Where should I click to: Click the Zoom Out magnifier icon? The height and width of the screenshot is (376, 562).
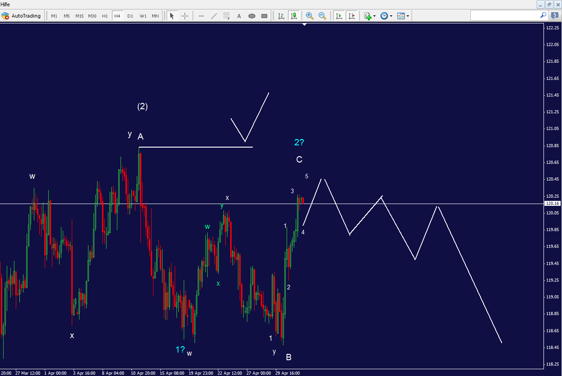click(322, 15)
